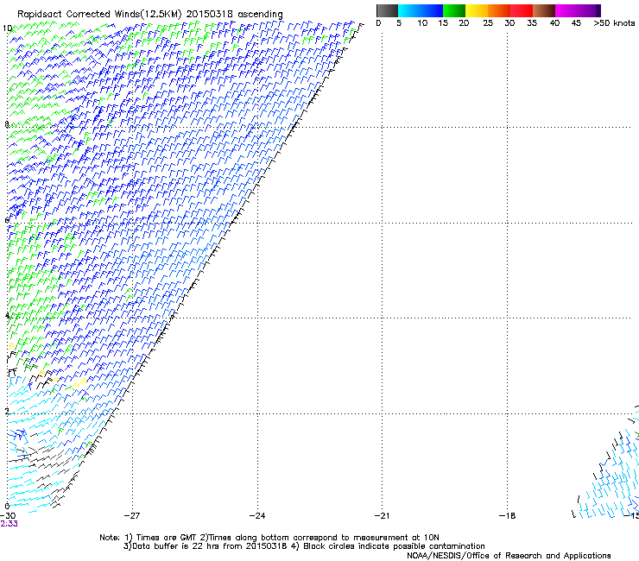Viewport: 639px width, 561px height.
Task: Click the 'NOAA/NESDIS/Office of Research and Applications' credit
Action: point(509,556)
